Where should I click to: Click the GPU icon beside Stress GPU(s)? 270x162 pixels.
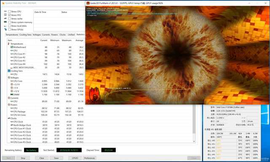tap(5, 29)
